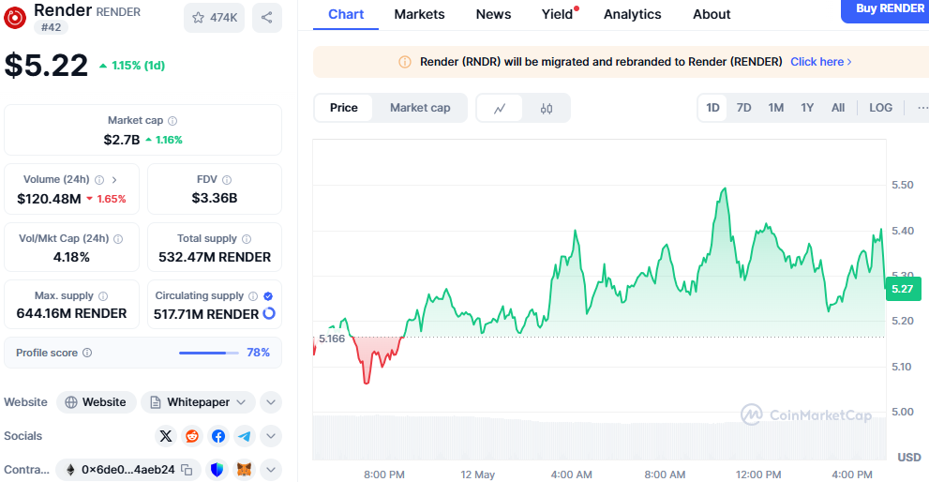Click the blue shield wallet icon

pyautogui.click(x=217, y=470)
